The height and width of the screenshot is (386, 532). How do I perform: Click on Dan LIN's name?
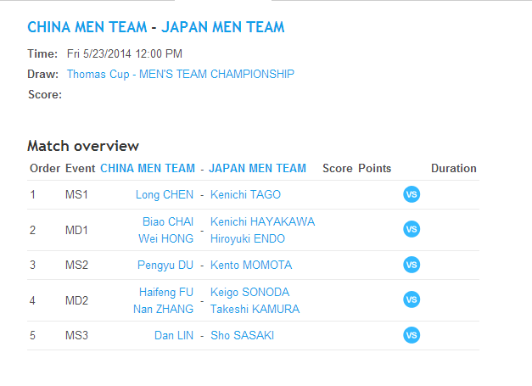point(174,336)
